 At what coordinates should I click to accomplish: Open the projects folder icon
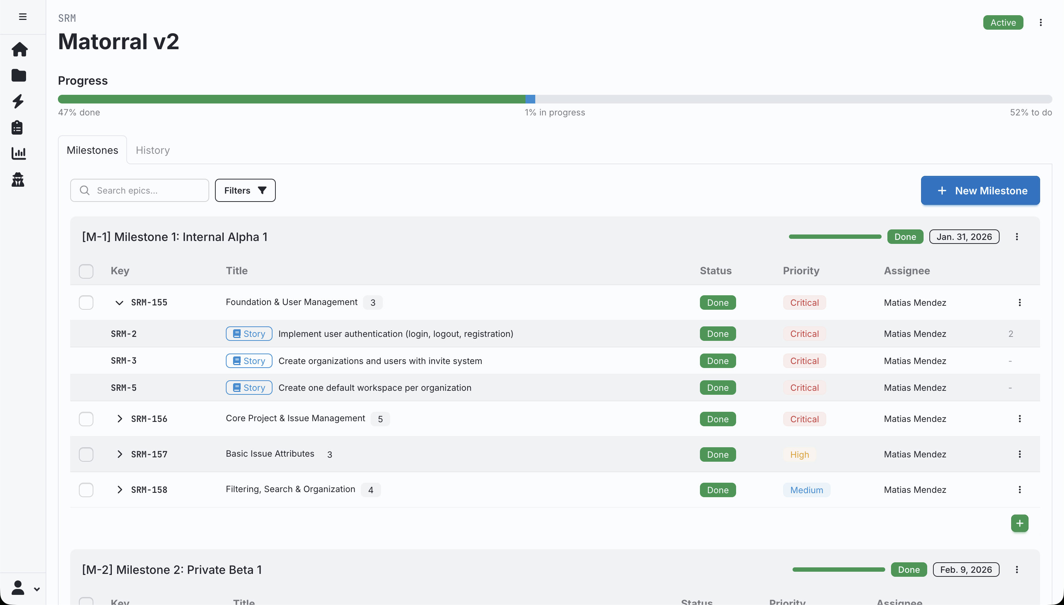(19, 76)
